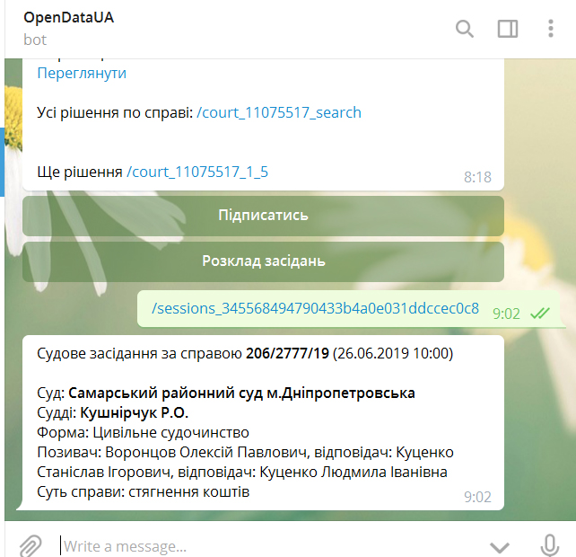The height and width of the screenshot is (557, 576).
Task: Toggle the right side info panel
Action: [x=508, y=29]
